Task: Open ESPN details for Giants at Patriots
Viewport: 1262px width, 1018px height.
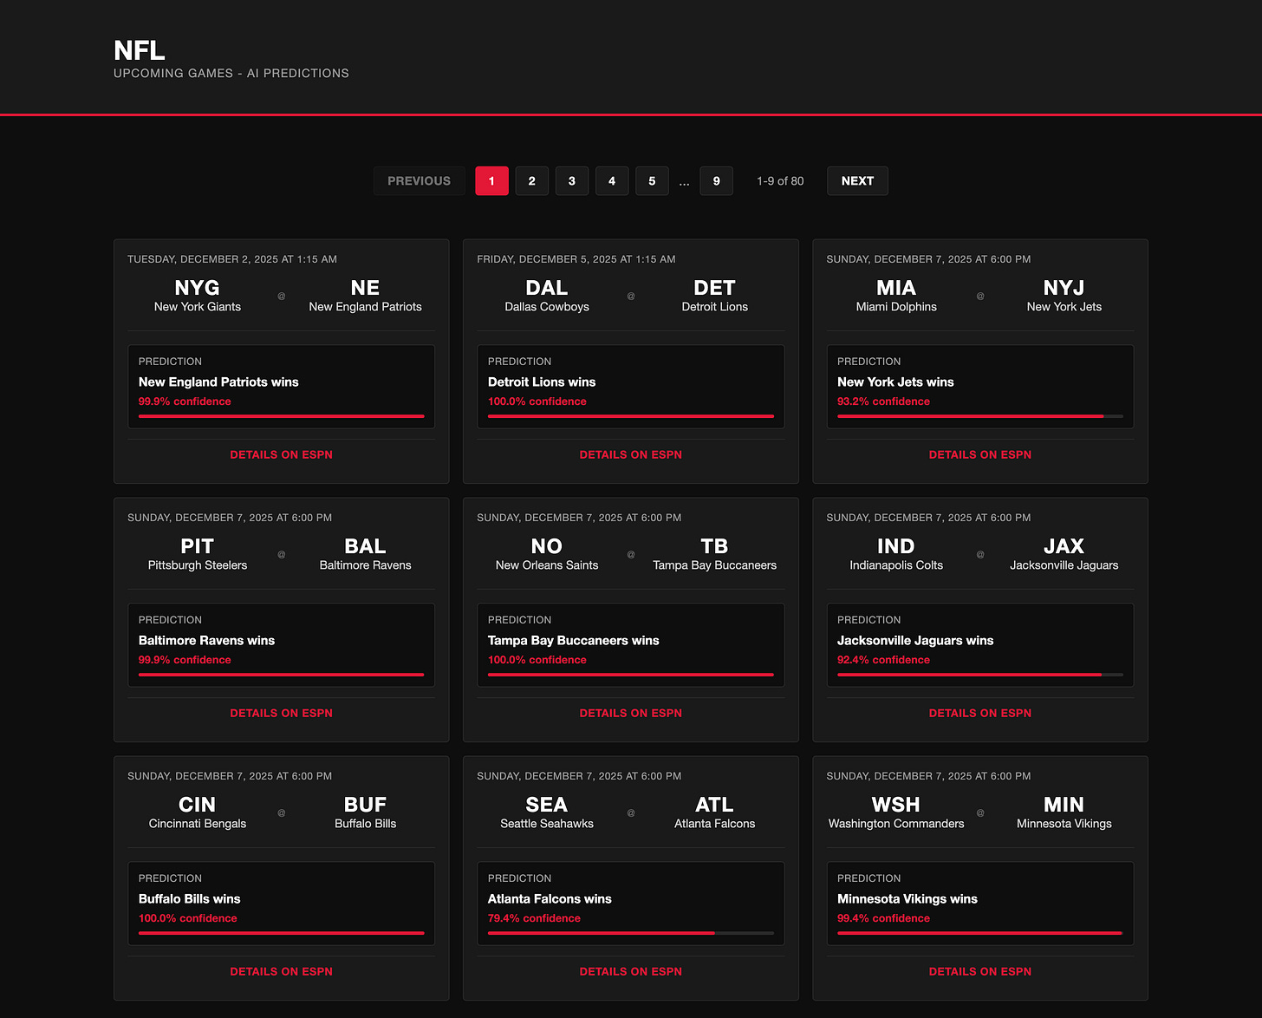Action: coord(281,454)
